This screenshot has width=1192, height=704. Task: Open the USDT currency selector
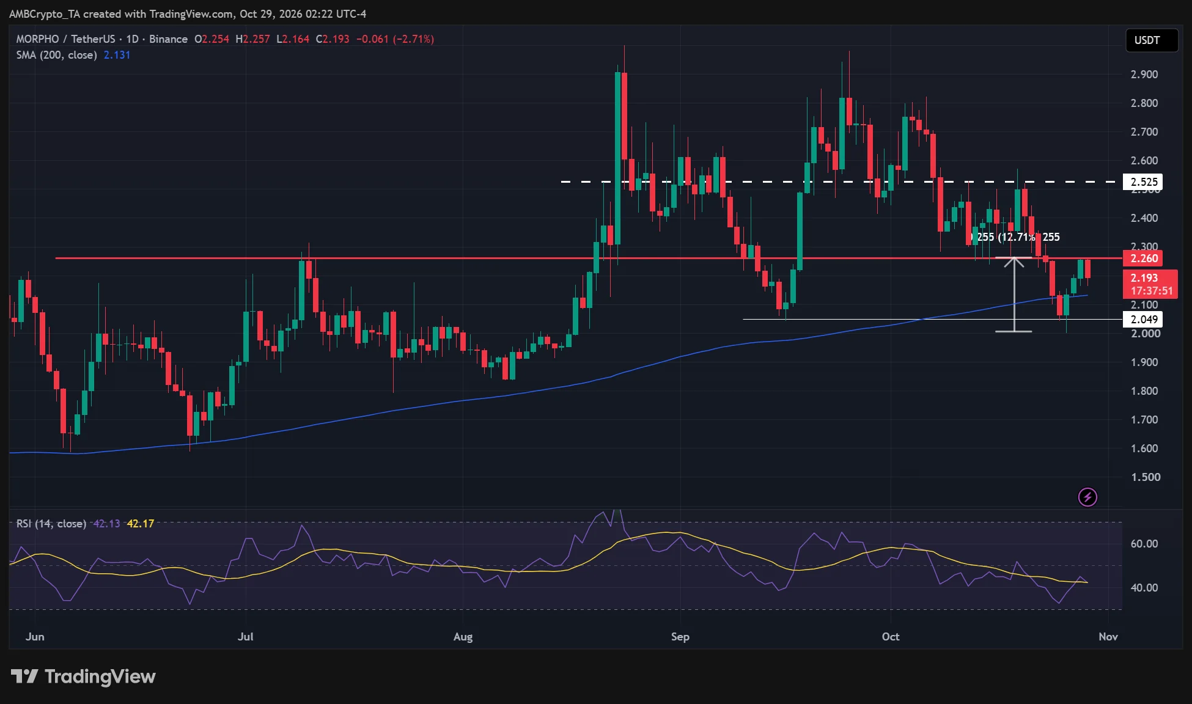pyautogui.click(x=1152, y=40)
